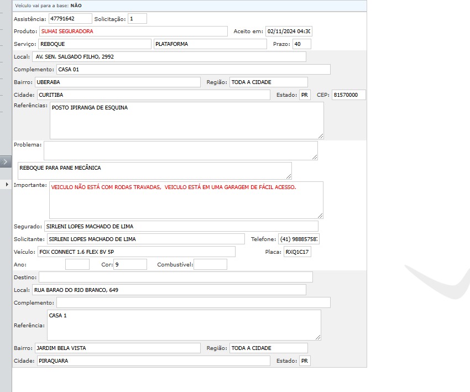
Task: Select the Produto field SUHAI SEGURADORA
Action: click(133, 31)
